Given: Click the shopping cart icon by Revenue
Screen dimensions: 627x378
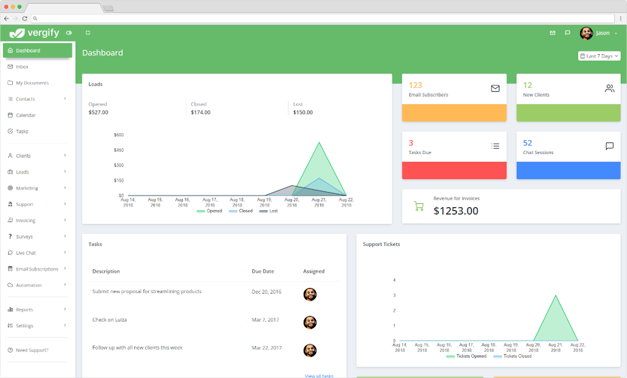Looking at the screenshot, I should click(419, 206).
